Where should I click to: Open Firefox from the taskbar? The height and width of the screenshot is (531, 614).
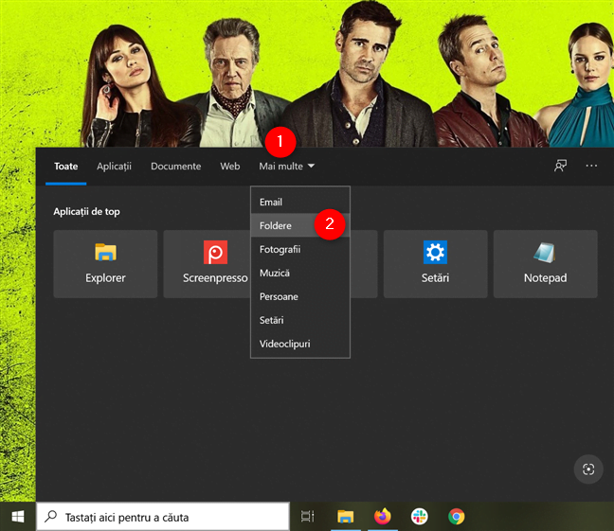tap(383, 517)
